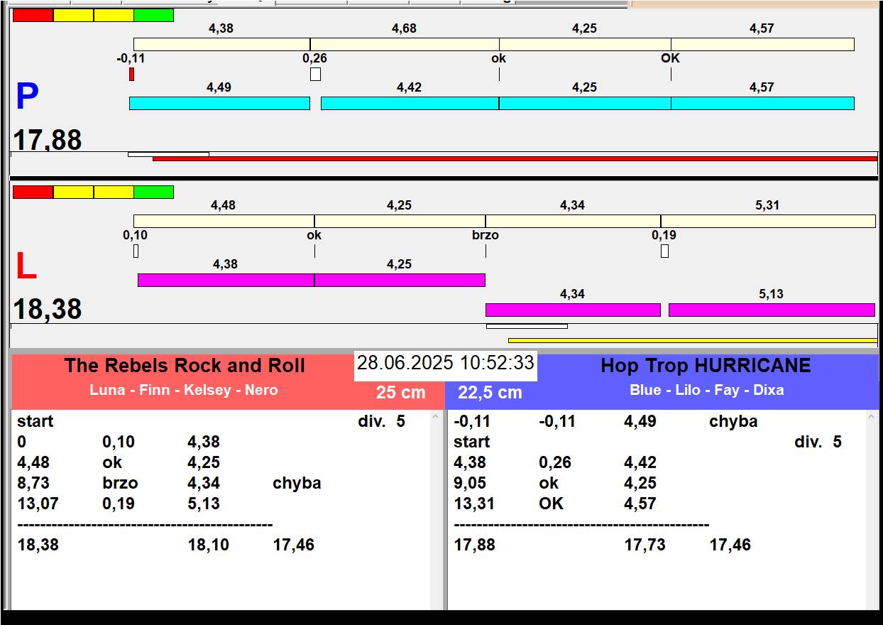Select the cyan 4,57 run bar
The image size is (883, 625).
pyautogui.click(x=762, y=103)
